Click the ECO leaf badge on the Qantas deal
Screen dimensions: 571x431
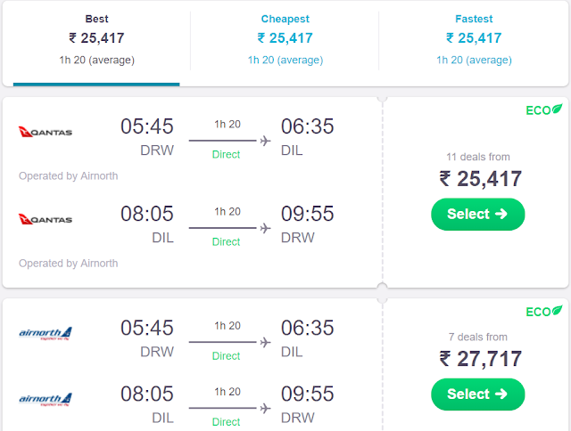543,110
